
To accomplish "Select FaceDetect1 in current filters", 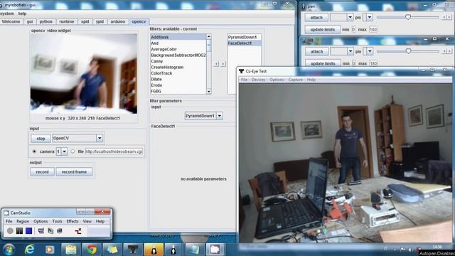I will click(245, 43).
